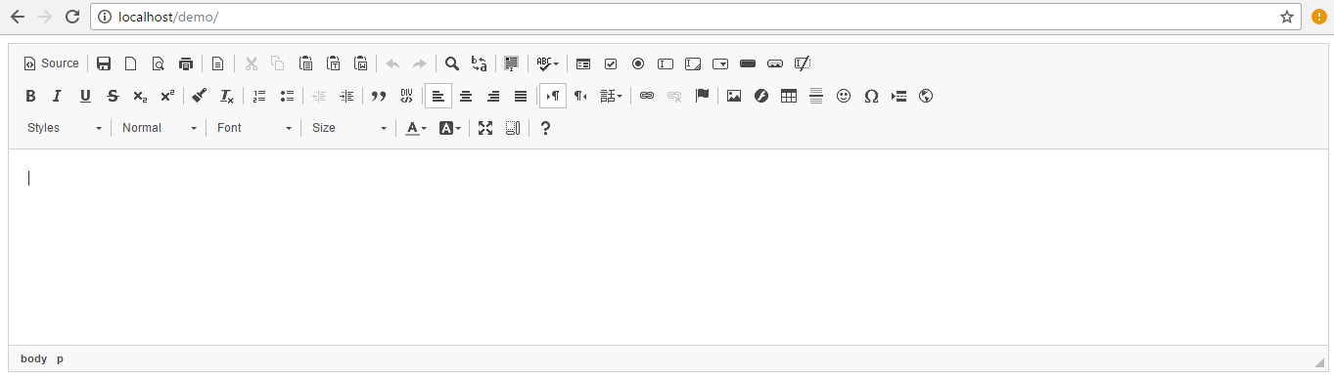The height and width of the screenshot is (377, 1334).
Task: Select Justify alignment
Action: (x=521, y=96)
